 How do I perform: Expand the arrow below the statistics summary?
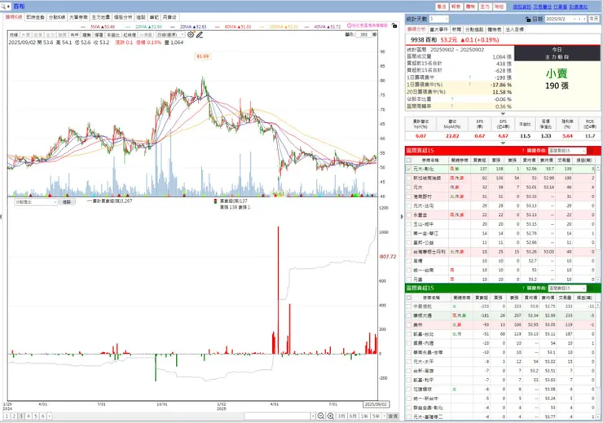pos(503,114)
